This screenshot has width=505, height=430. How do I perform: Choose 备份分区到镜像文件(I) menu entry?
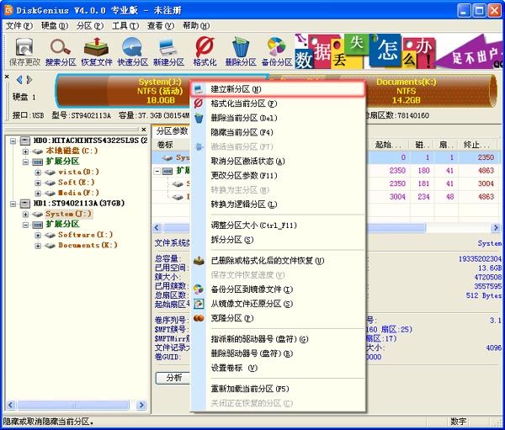click(278, 289)
